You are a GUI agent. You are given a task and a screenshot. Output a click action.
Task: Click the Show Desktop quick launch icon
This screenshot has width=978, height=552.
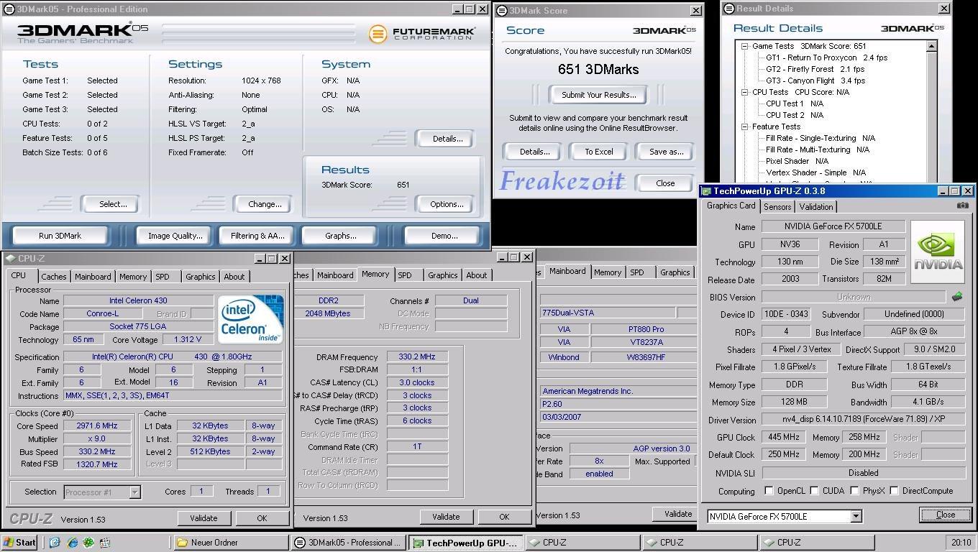[x=55, y=543]
